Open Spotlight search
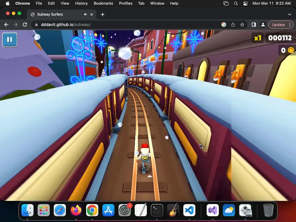The width and height of the screenshot is (296, 222). click(x=236, y=3)
